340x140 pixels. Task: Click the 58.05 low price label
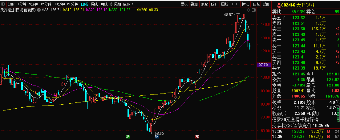(x=159, y=134)
